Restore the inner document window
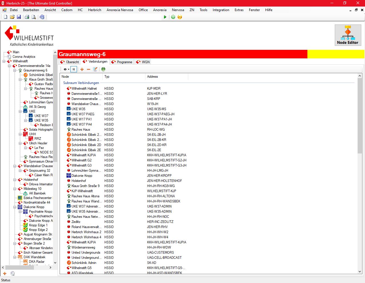This screenshot has height=283, width=365. pos(356,10)
